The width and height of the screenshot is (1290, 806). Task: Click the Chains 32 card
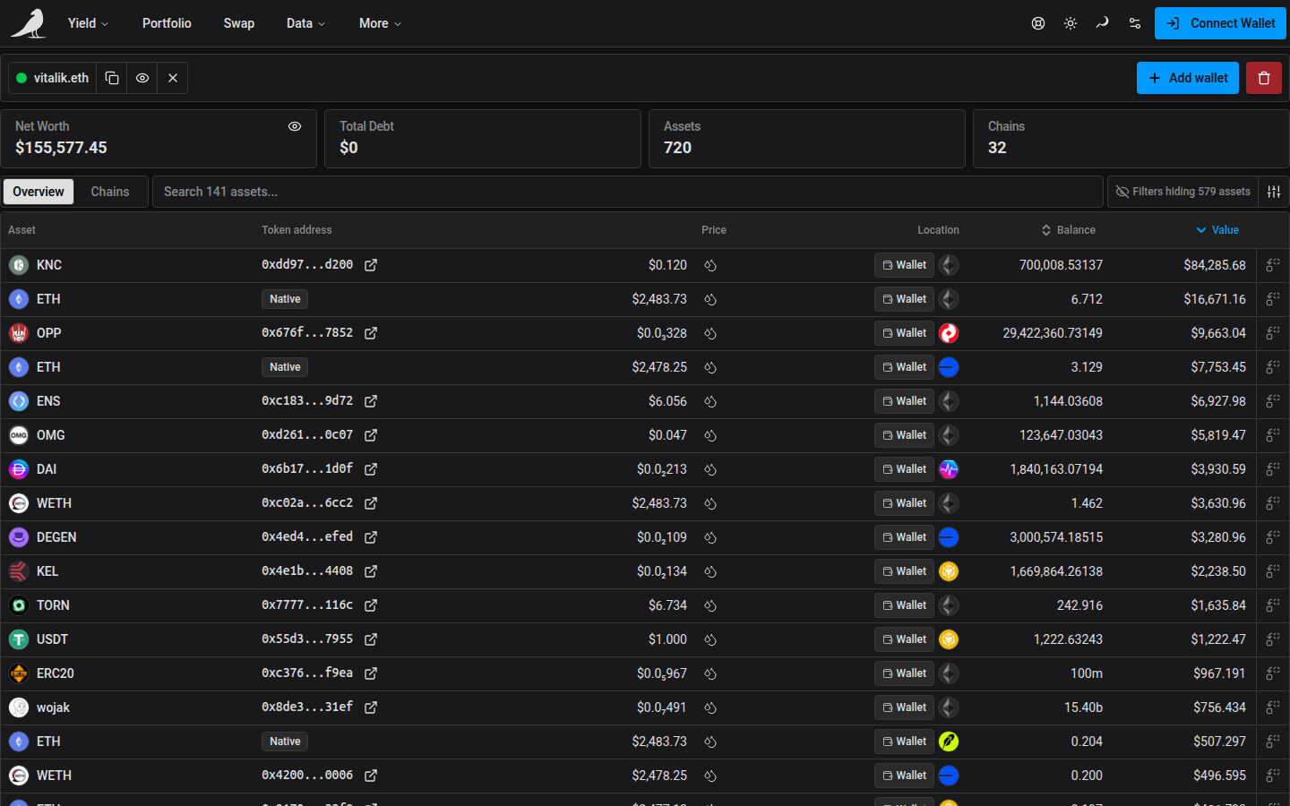click(1131, 139)
